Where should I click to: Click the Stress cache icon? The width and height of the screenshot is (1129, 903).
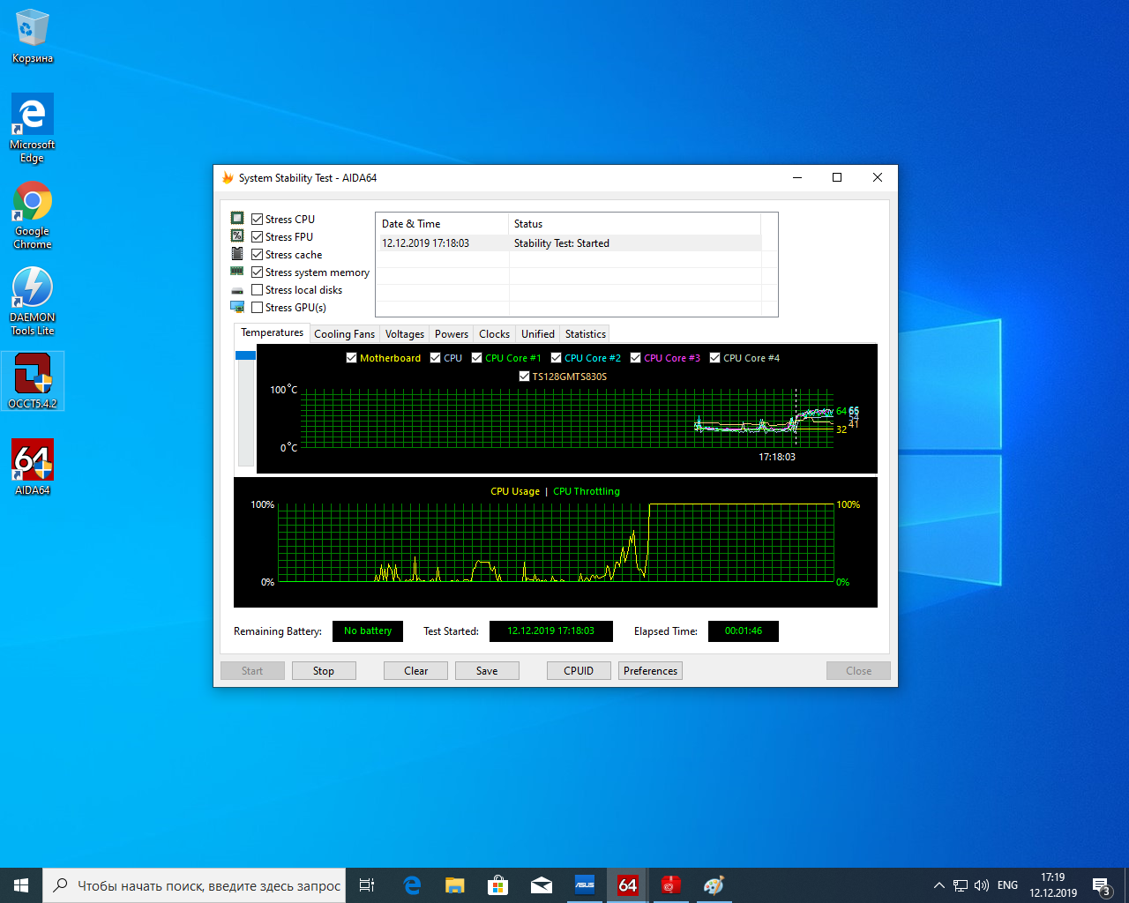pos(237,254)
